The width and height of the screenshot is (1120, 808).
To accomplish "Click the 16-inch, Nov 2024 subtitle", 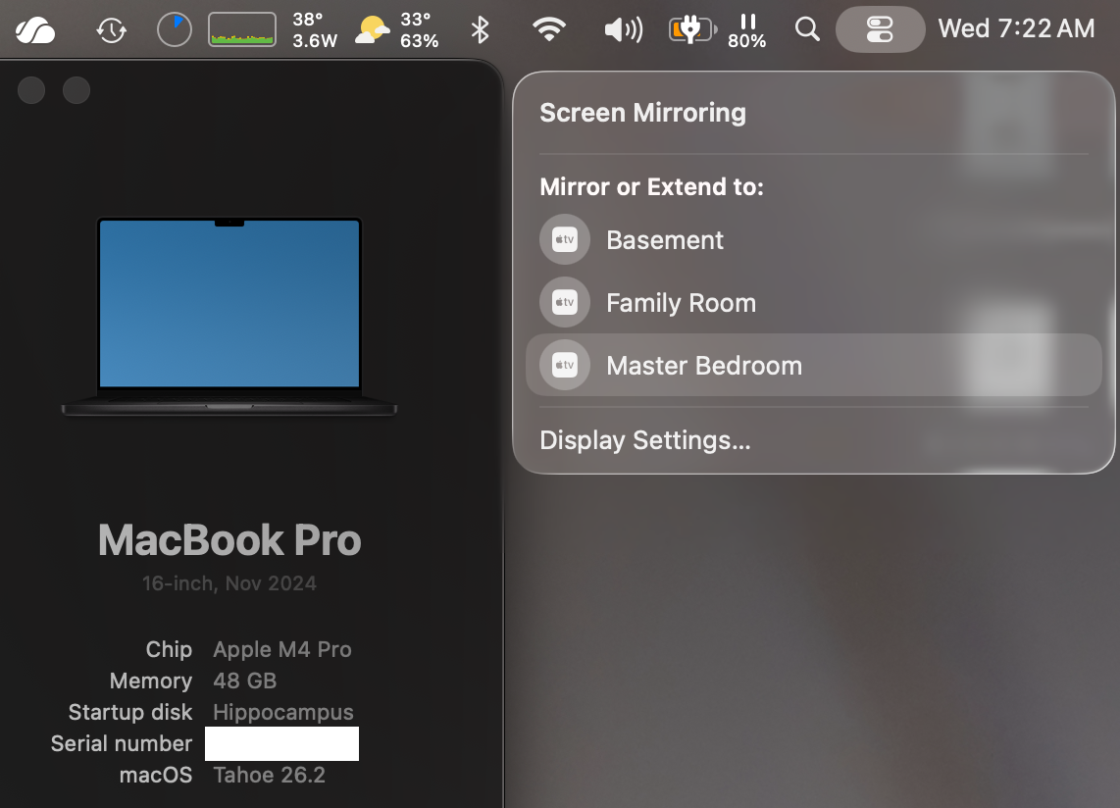I will click(x=229, y=583).
